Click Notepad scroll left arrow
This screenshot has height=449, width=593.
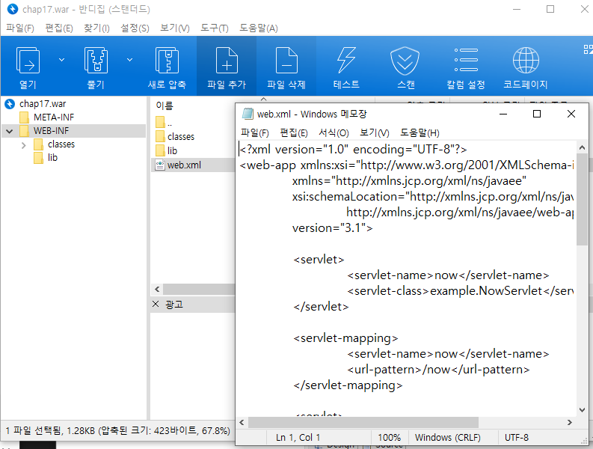[242, 422]
